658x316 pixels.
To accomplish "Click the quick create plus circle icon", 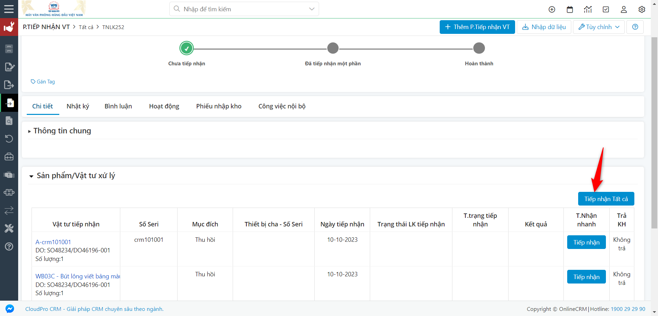I will (552, 10).
